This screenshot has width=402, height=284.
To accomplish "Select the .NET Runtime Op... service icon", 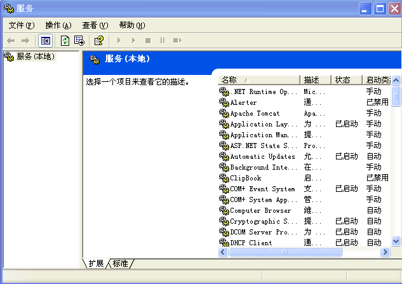I will [224, 91].
